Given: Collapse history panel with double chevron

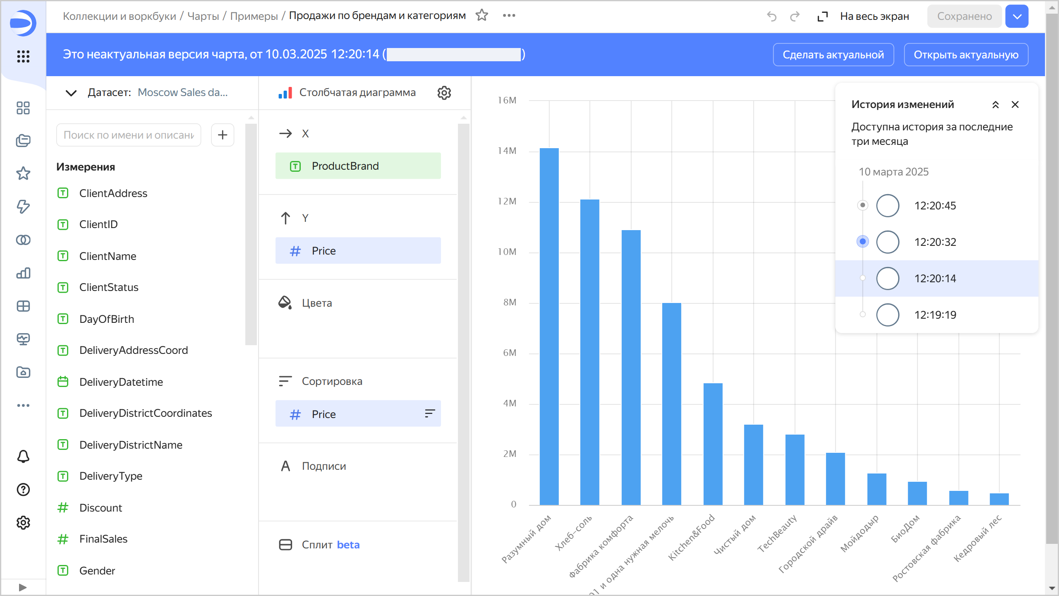Looking at the screenshot, I should click(x=995, y=105).
